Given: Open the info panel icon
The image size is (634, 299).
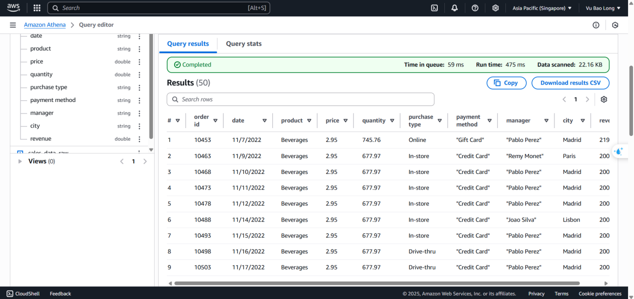Looking at the screenshot, I should (596, 25).
